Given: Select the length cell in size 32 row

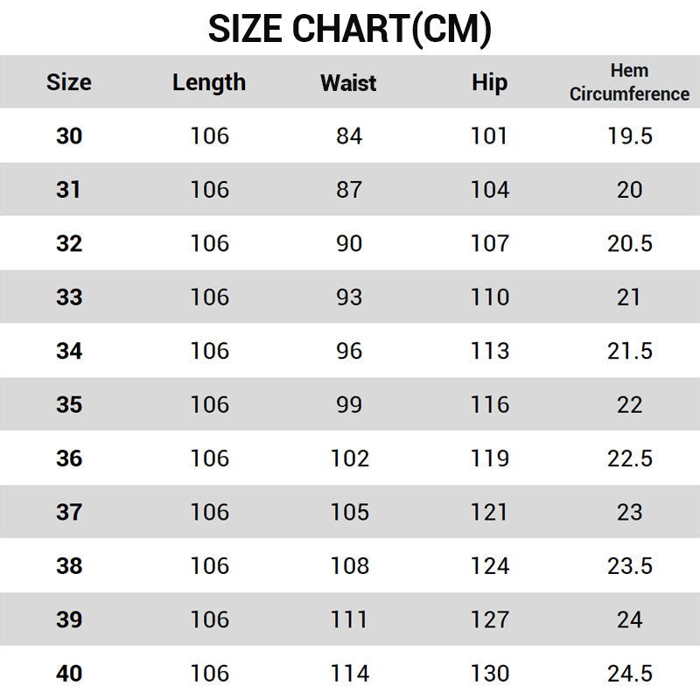Looking at the screenshot, I should click(209, 243).
